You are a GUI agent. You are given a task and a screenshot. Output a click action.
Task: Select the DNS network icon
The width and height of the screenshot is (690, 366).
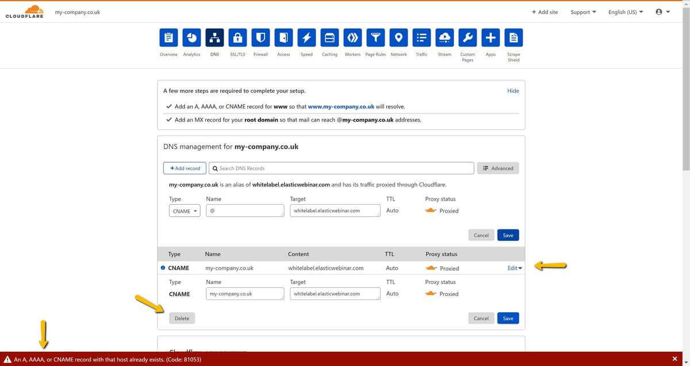pyautogui.click(x=214, y=38)
